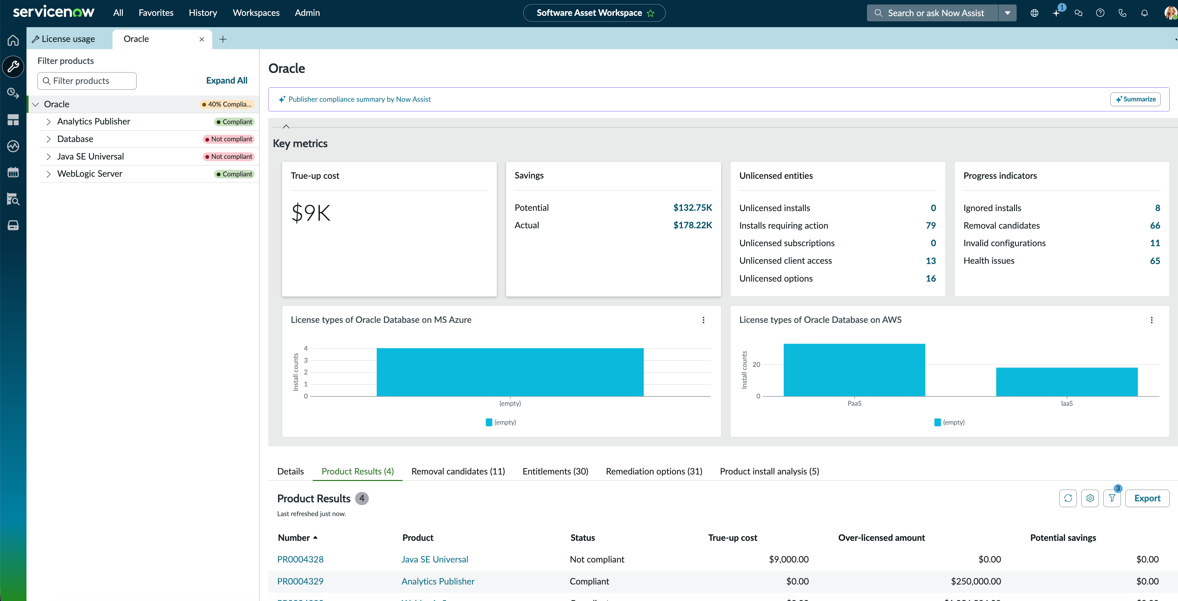Click the Summarize button

coord(1135,99)
